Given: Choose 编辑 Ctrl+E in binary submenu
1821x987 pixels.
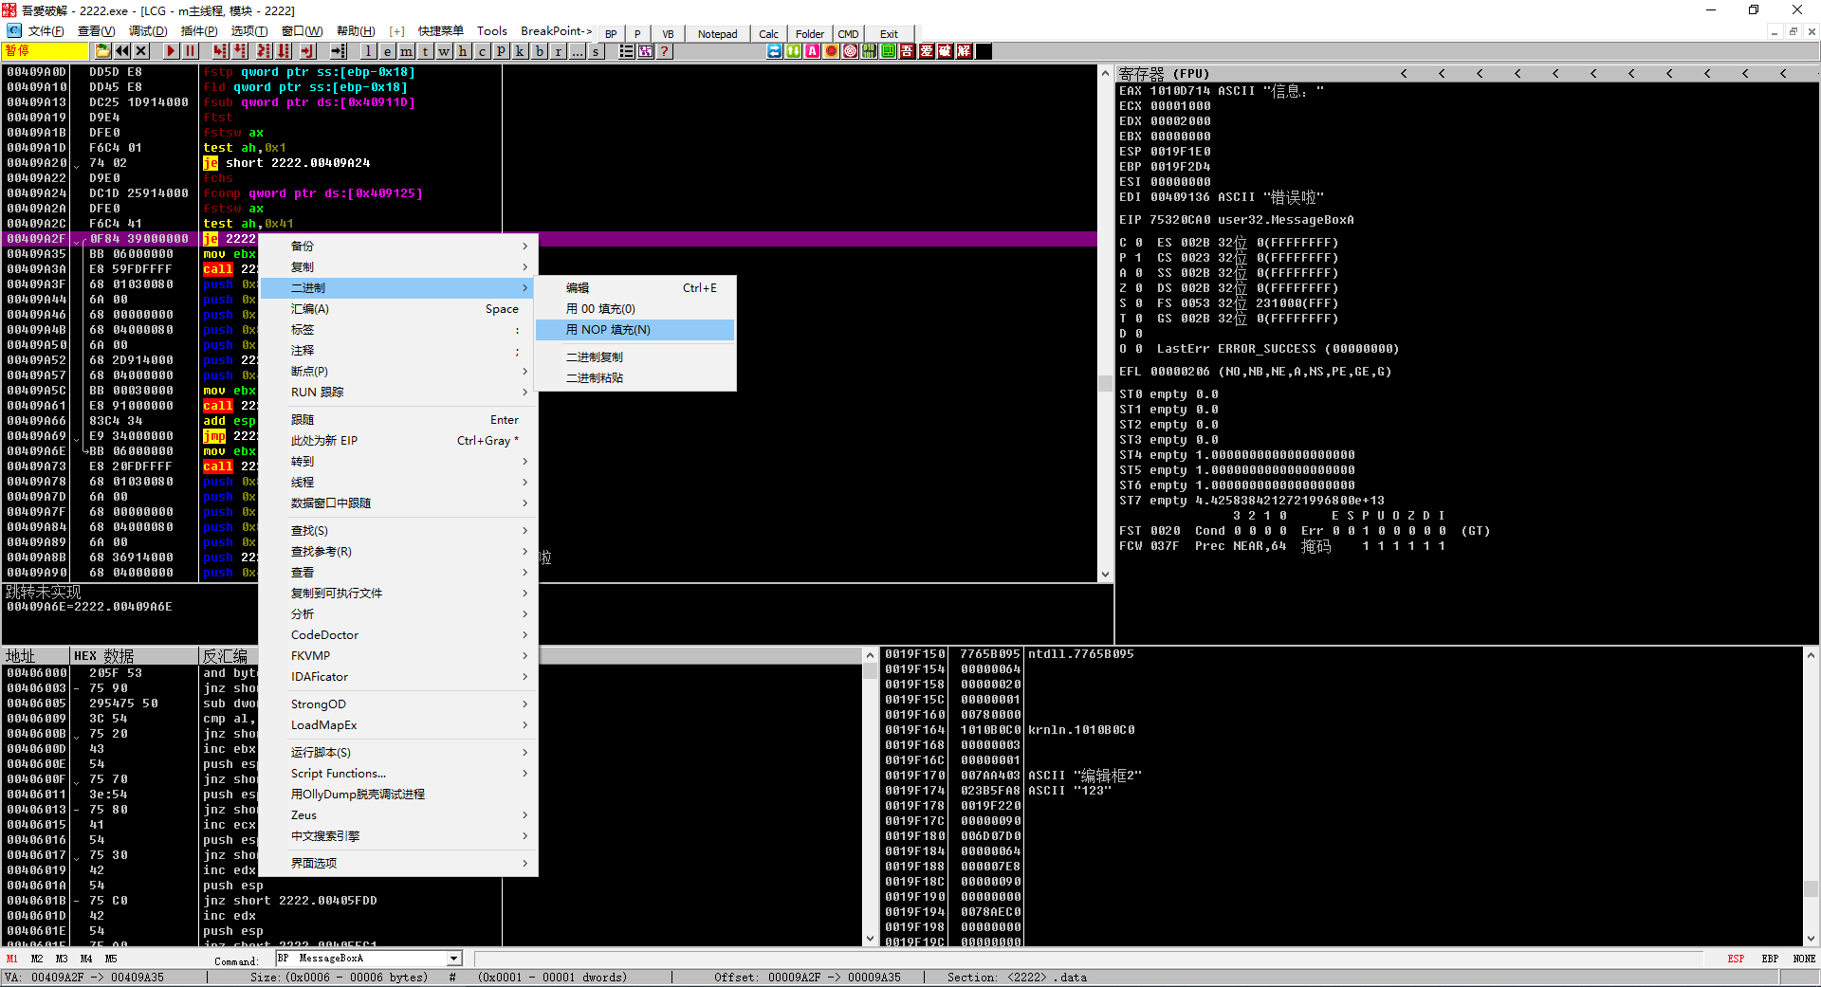Looking at the screenshot, I should pyautogui.click(x=635, y=288).
